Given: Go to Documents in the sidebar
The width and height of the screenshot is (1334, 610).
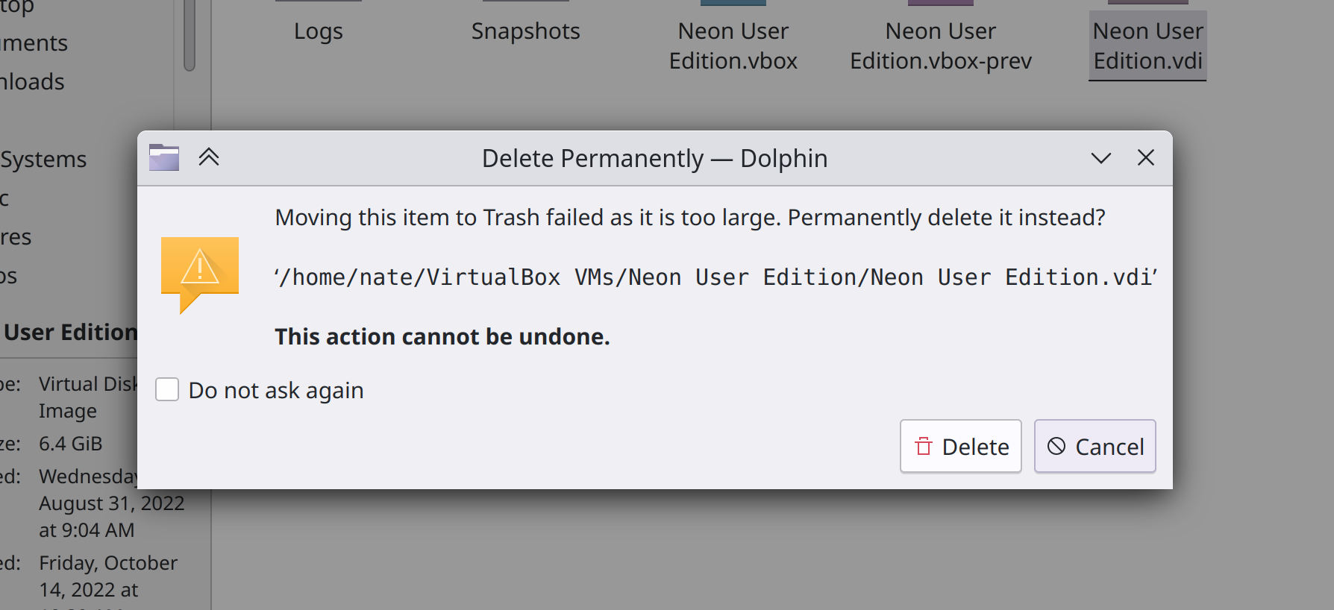Looking at the screenshot, I should [x=34, y=43].
